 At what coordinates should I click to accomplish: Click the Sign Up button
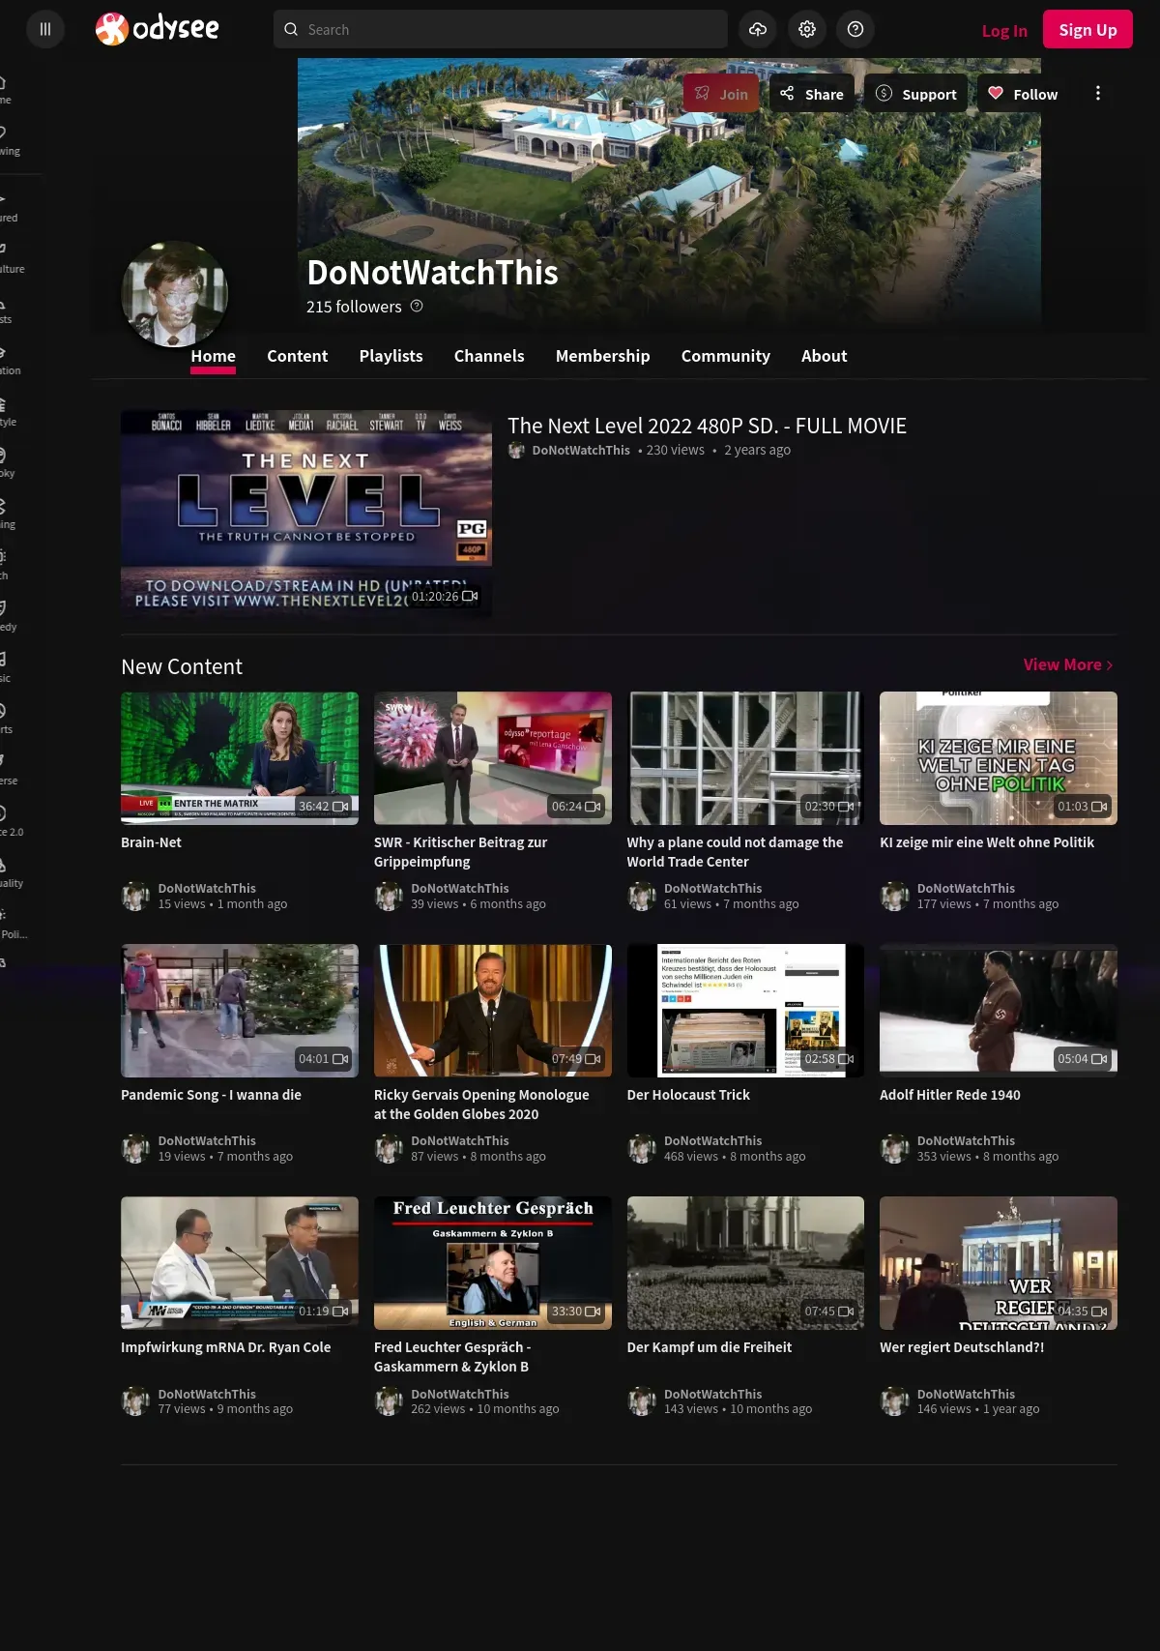point(1087,30)
